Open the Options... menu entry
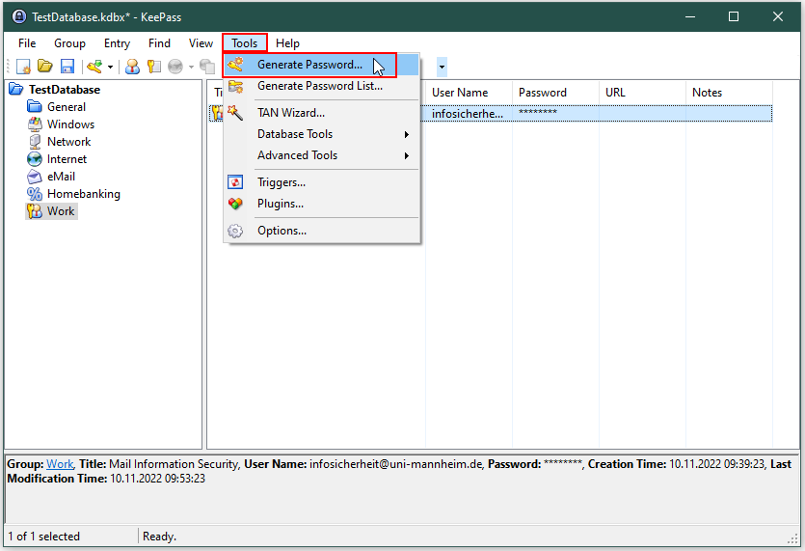This screenshot has width=805, height=551. 322,231
